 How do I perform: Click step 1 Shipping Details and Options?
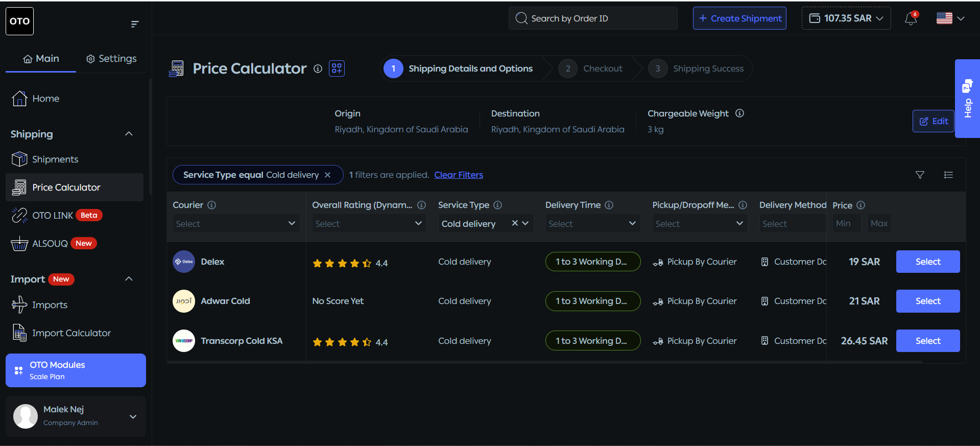459,68
